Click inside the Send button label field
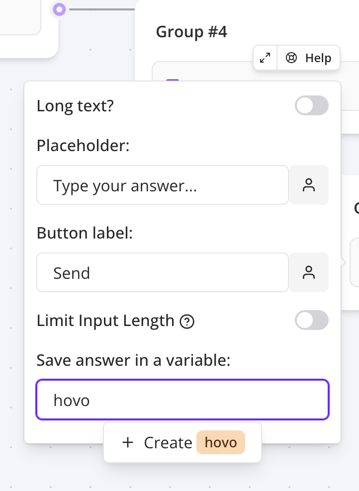Screen dimensions: 359x491 [162, 272]
